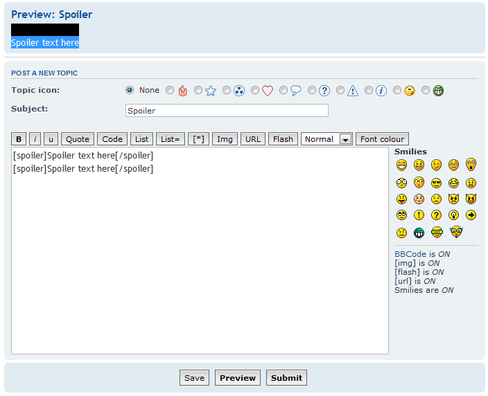
Task: Insert the big grin laughing smiley
Action: [401, 165]
